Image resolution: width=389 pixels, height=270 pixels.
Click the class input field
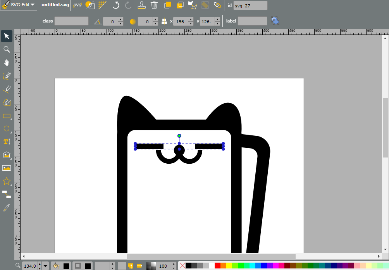pos(71,21)
